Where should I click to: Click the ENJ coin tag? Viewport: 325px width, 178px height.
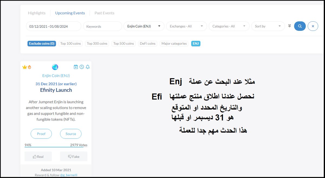coord(196,44)
